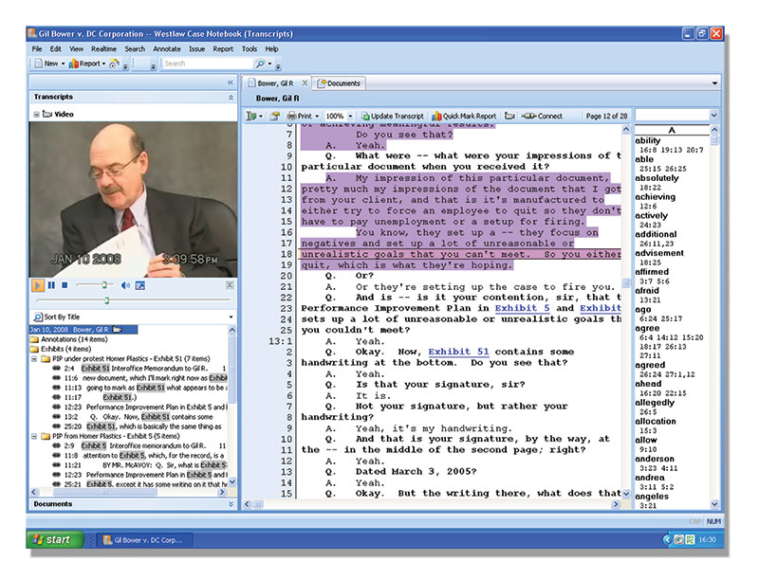Collapse PIP under protest Exhibit 51 folder
The image size is (759, 580).
(x=34, y=358)
